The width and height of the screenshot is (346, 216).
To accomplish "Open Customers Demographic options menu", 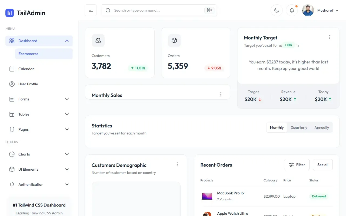I will tap(177, 164).
